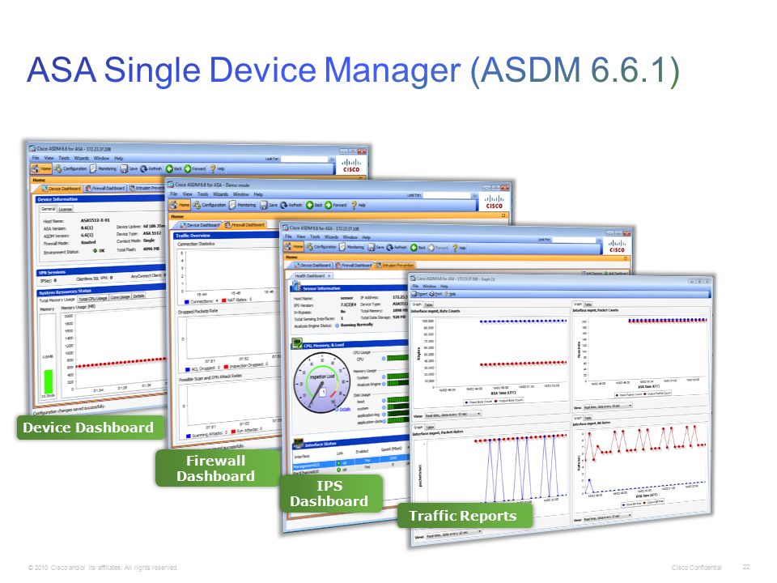Click Refresh in the Demo mode window toolbar
Screen dimensions: 777x583
click(291, 205)
